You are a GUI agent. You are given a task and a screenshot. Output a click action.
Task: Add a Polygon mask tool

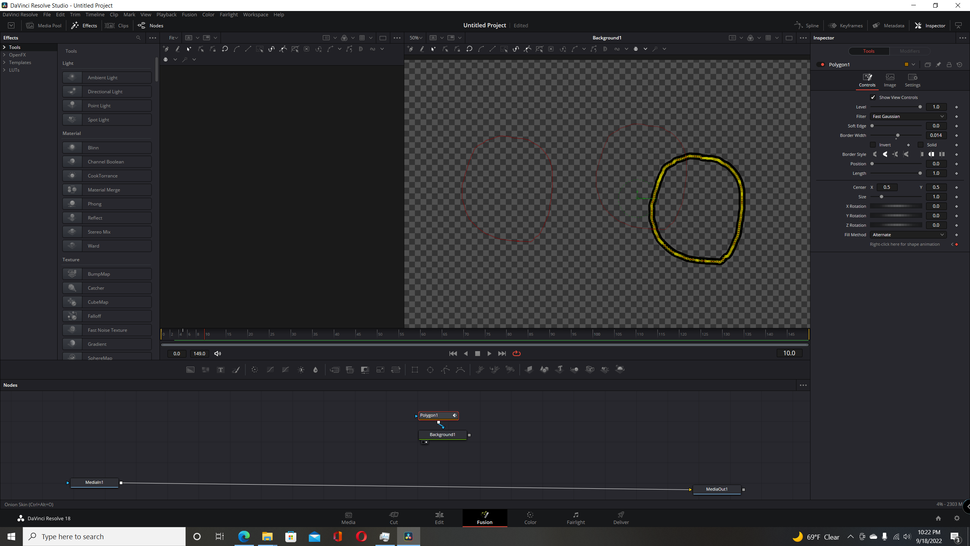[x=445, y=370]
